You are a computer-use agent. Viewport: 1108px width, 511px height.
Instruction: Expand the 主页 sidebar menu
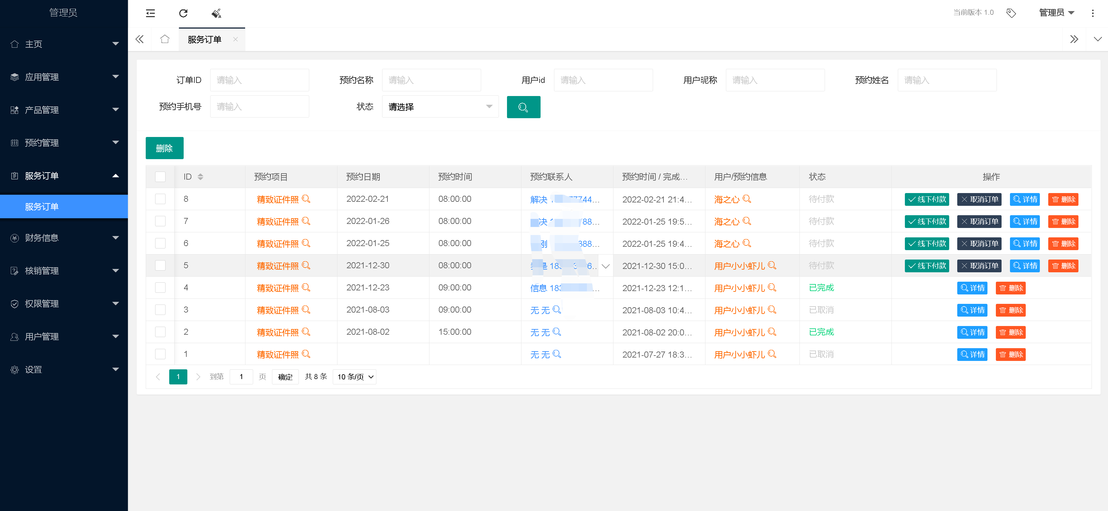[64, 44]
